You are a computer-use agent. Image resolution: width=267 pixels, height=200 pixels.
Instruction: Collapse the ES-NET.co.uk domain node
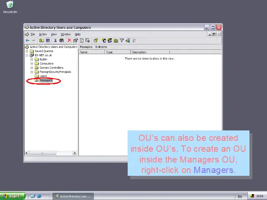[27, 55]
